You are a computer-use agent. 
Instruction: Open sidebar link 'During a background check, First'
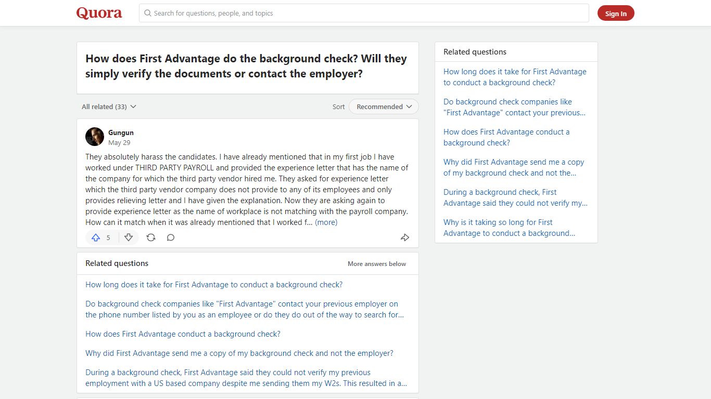[515, 197]
